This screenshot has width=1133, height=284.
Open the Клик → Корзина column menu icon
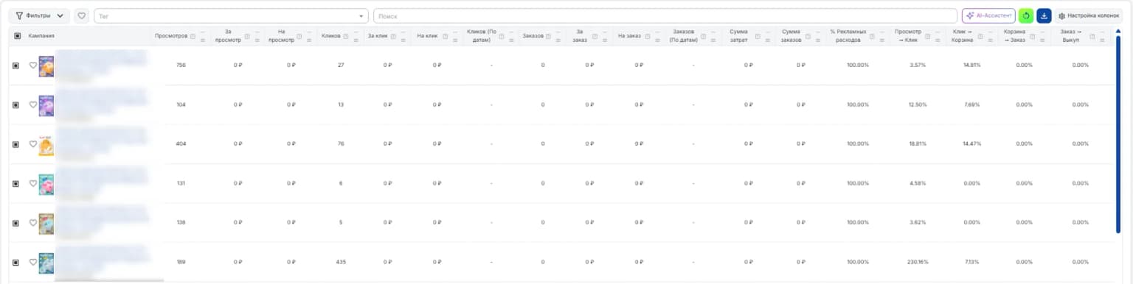[x=991, y=40]
